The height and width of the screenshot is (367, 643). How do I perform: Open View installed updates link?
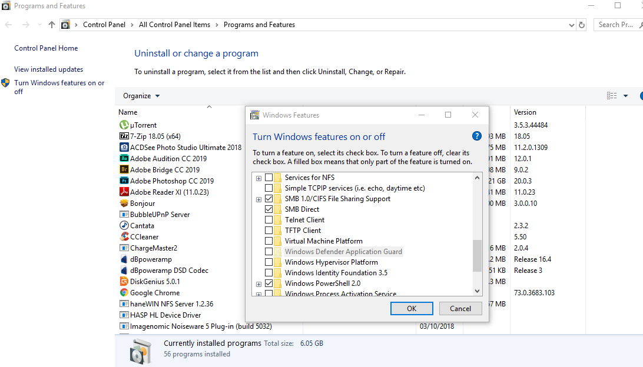click(48, 69)
